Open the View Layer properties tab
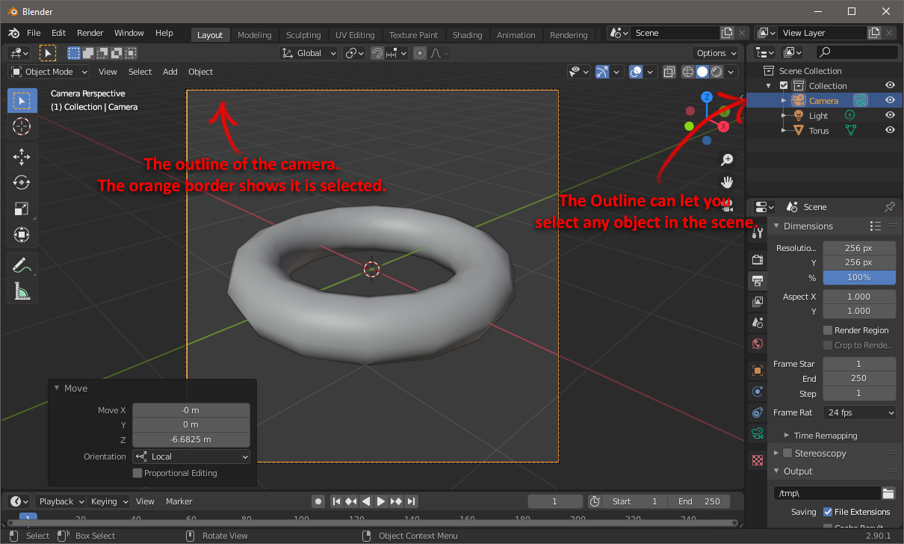904x544 pixels. coord(758,302)
